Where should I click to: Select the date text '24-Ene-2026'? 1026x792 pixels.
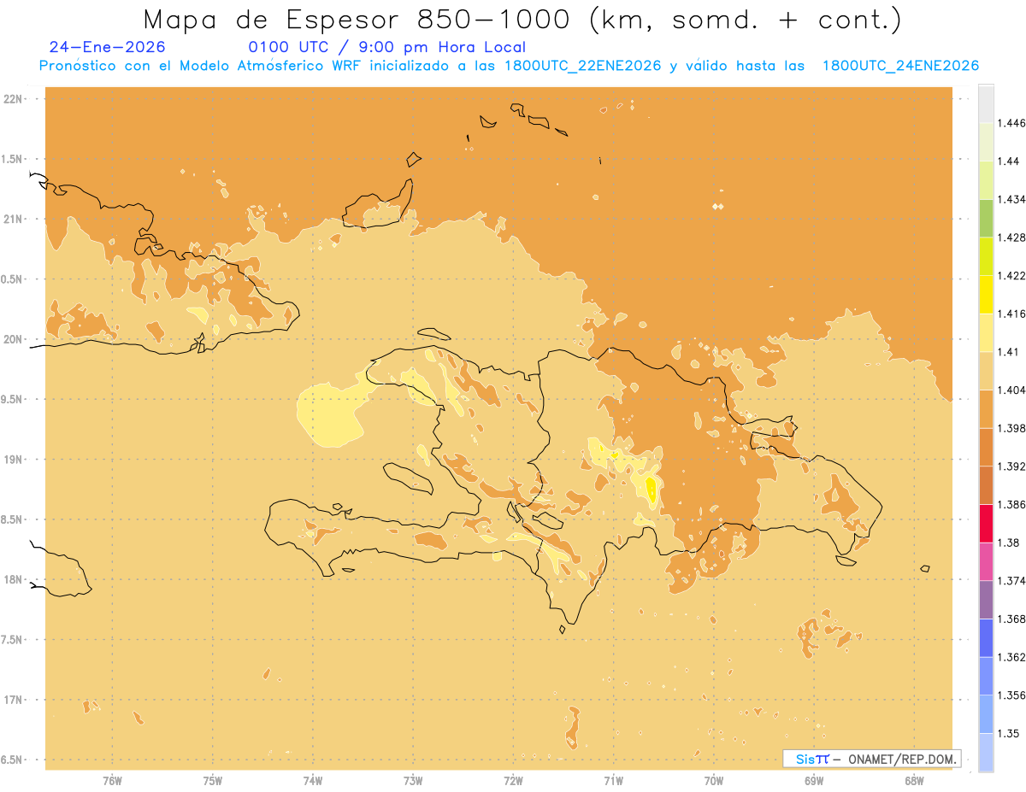coord(108,47)
